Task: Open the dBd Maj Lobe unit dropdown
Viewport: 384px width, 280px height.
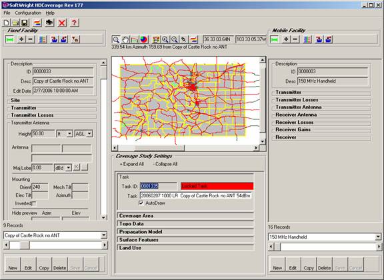Action: (x=69, y=168)
